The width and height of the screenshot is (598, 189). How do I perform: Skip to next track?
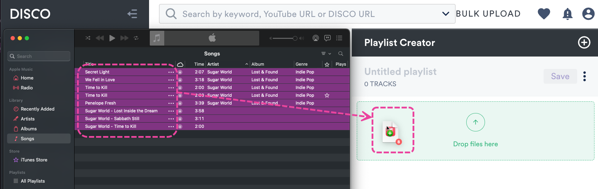(124, 38)
